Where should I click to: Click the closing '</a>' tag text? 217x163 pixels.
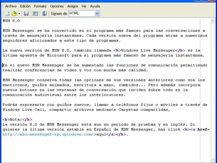coord(111,134)
